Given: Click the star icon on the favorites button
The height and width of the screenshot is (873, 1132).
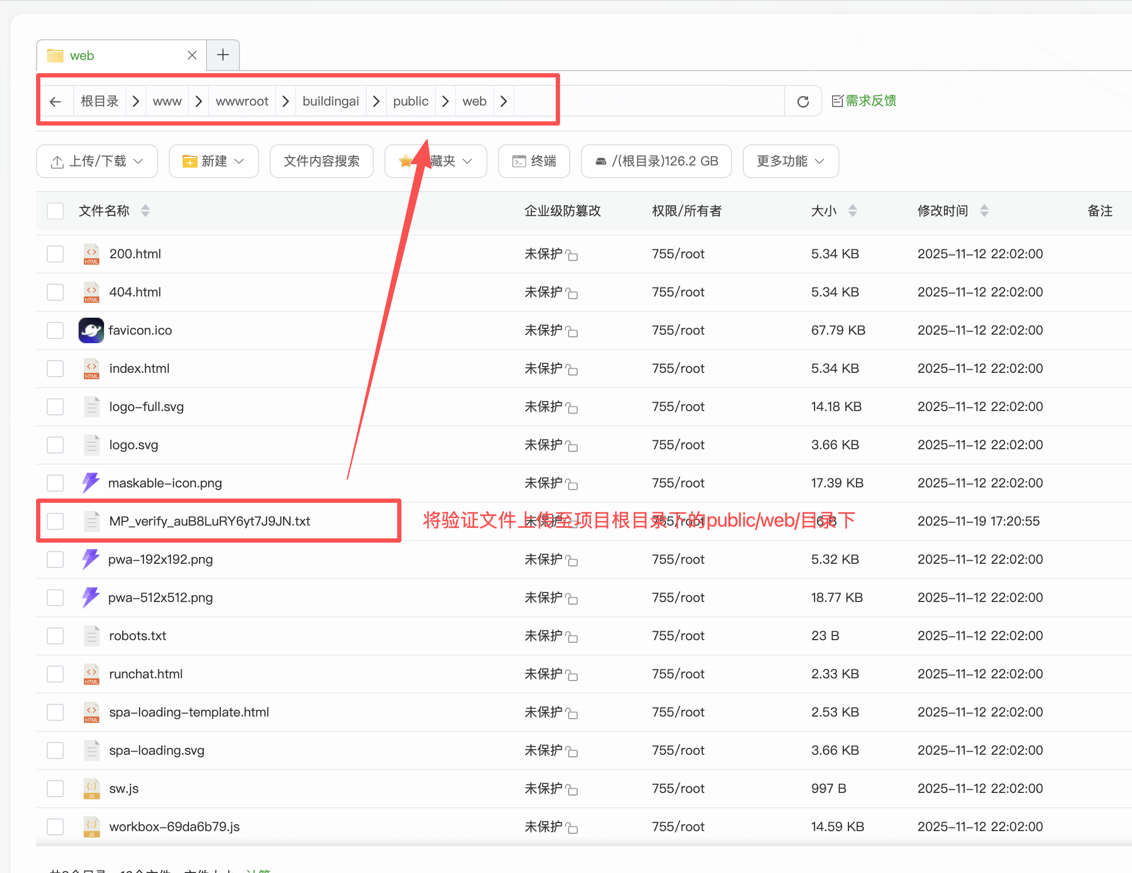Looking at the screenshot, I should [x=406, y=161].
